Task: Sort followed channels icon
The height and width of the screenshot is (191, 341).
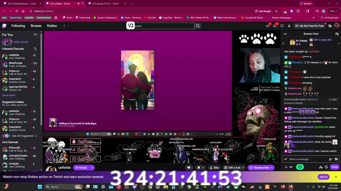Action: tap(35, 49)
